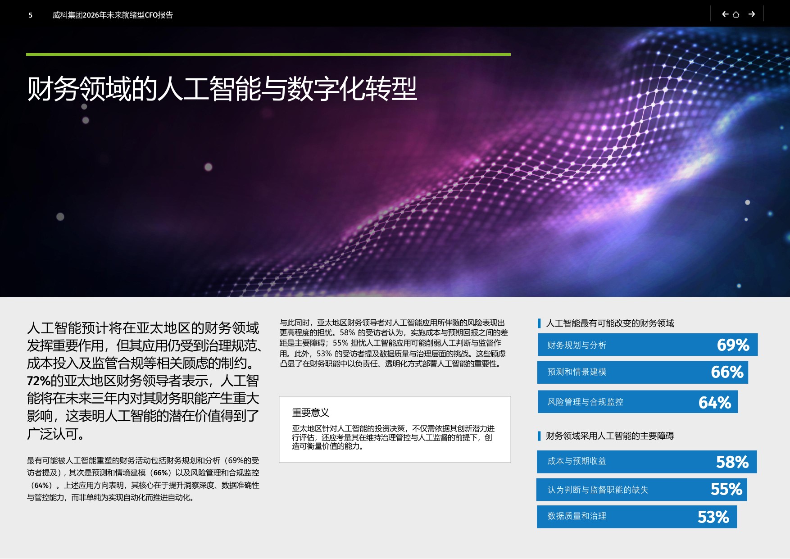Click the paragraph starting 与此同时
Screen dimensions: 790x559
pos(394,343)
